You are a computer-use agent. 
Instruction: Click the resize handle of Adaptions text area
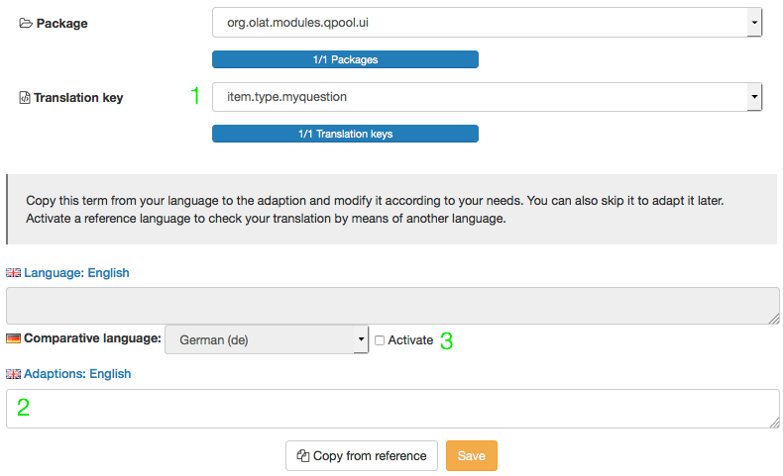(x=774, y=423)
